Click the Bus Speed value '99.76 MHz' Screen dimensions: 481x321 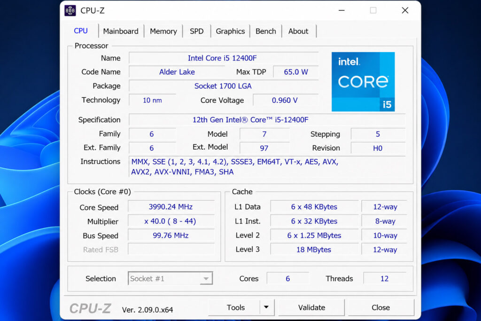tap(171, 235)
